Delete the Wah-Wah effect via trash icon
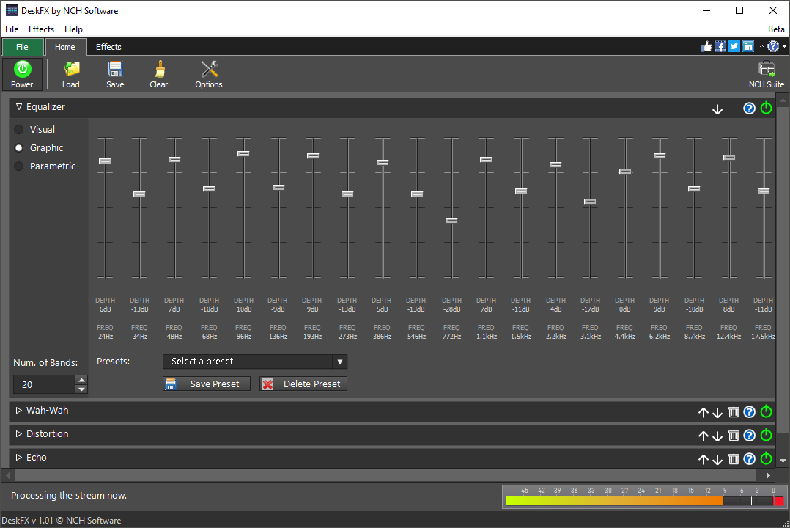This screenshot has height=528, width=790. coord(734,412)
